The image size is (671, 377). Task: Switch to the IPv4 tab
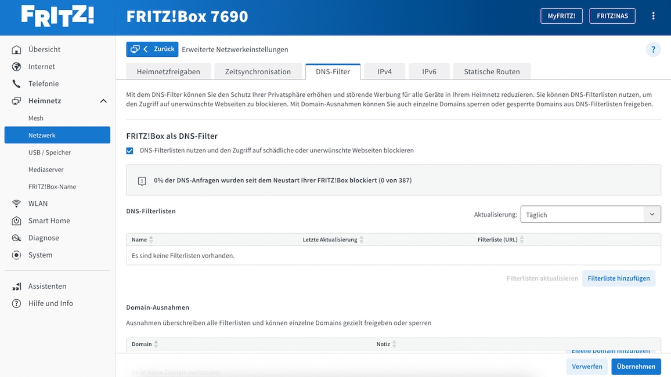point(384,71)
